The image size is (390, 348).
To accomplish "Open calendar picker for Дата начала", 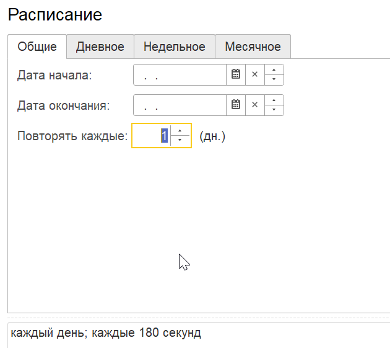I will tap(236, 74).
